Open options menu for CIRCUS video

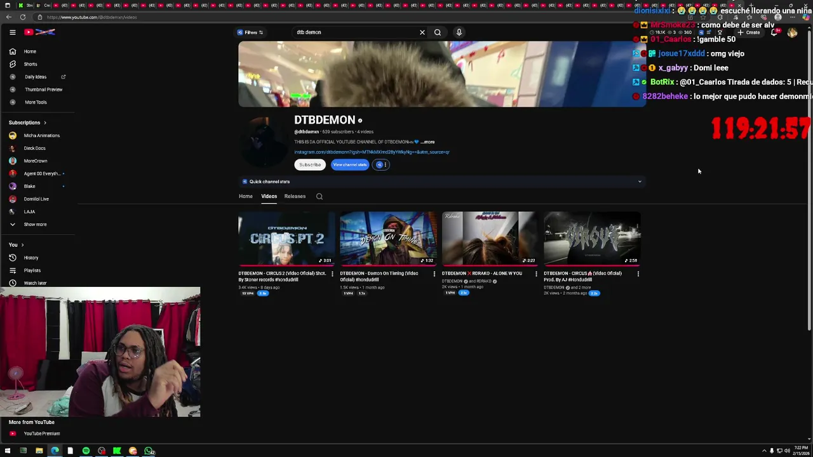tap(638, 274)
